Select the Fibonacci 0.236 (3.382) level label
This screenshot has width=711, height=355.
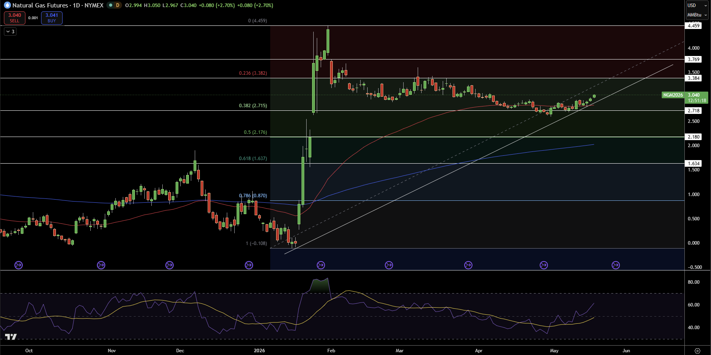253,73
